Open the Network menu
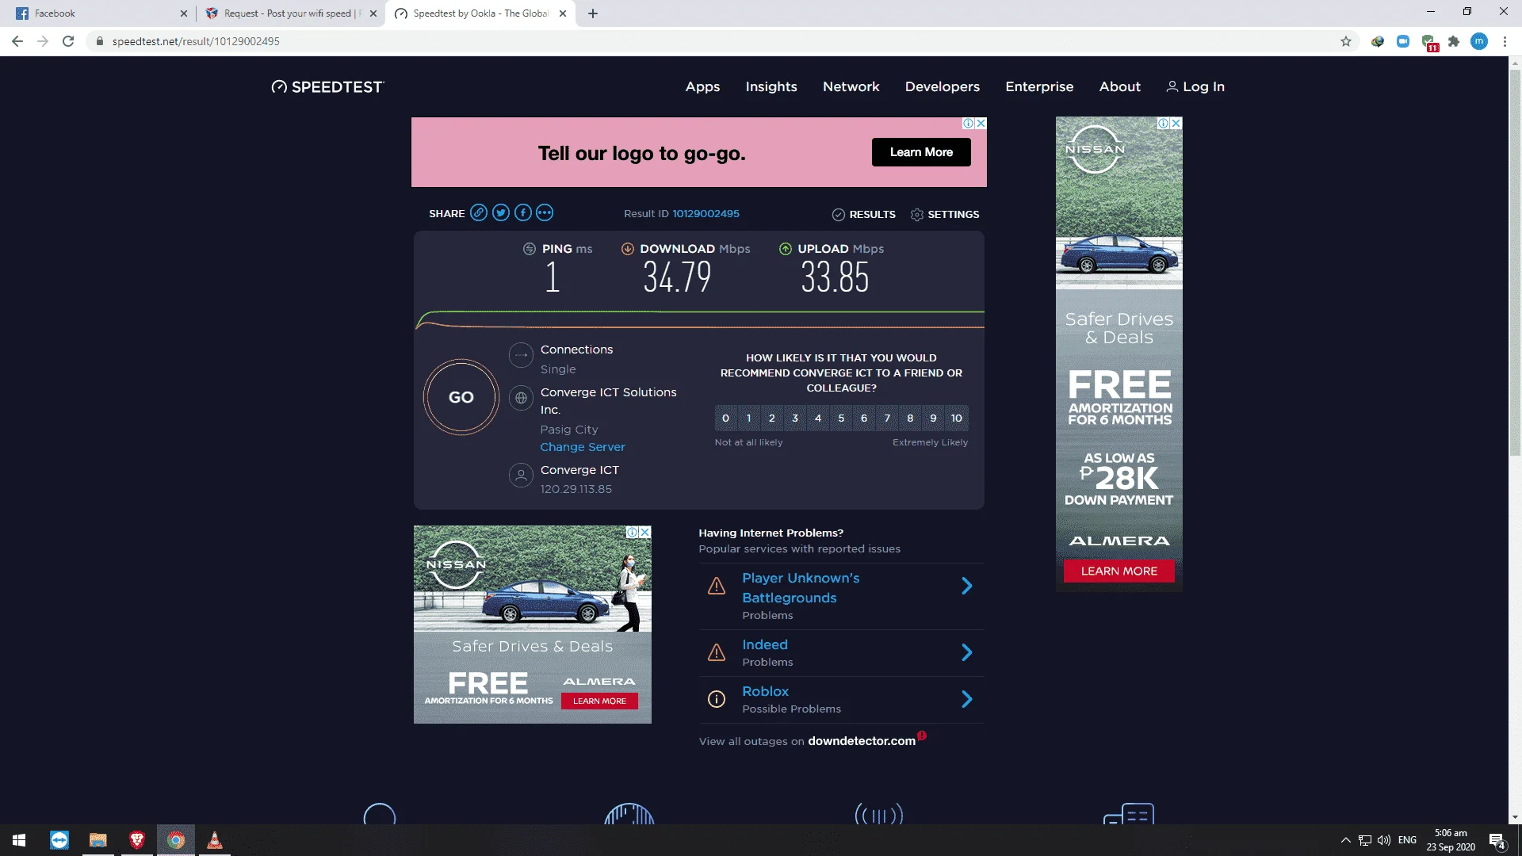1522x856 pixels. point(851,87)
